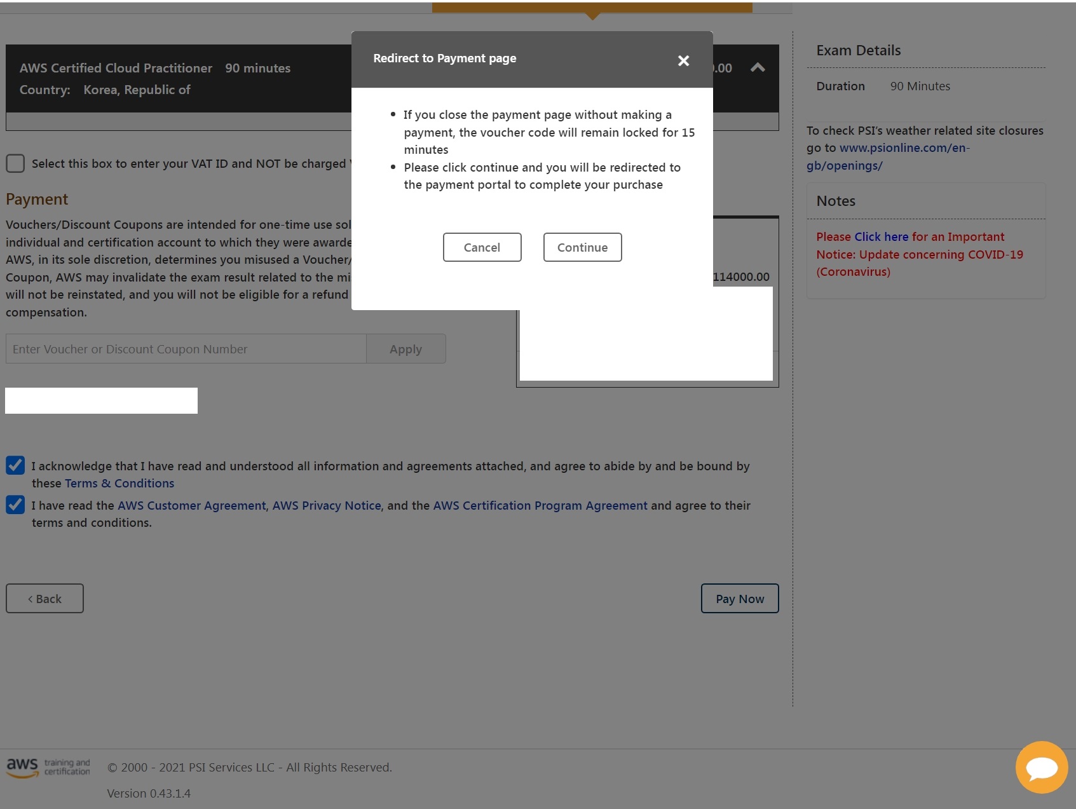Click the 'Version 0.43.1.4' footer text
Screen dimensions: 1076x809
point(149,793)
